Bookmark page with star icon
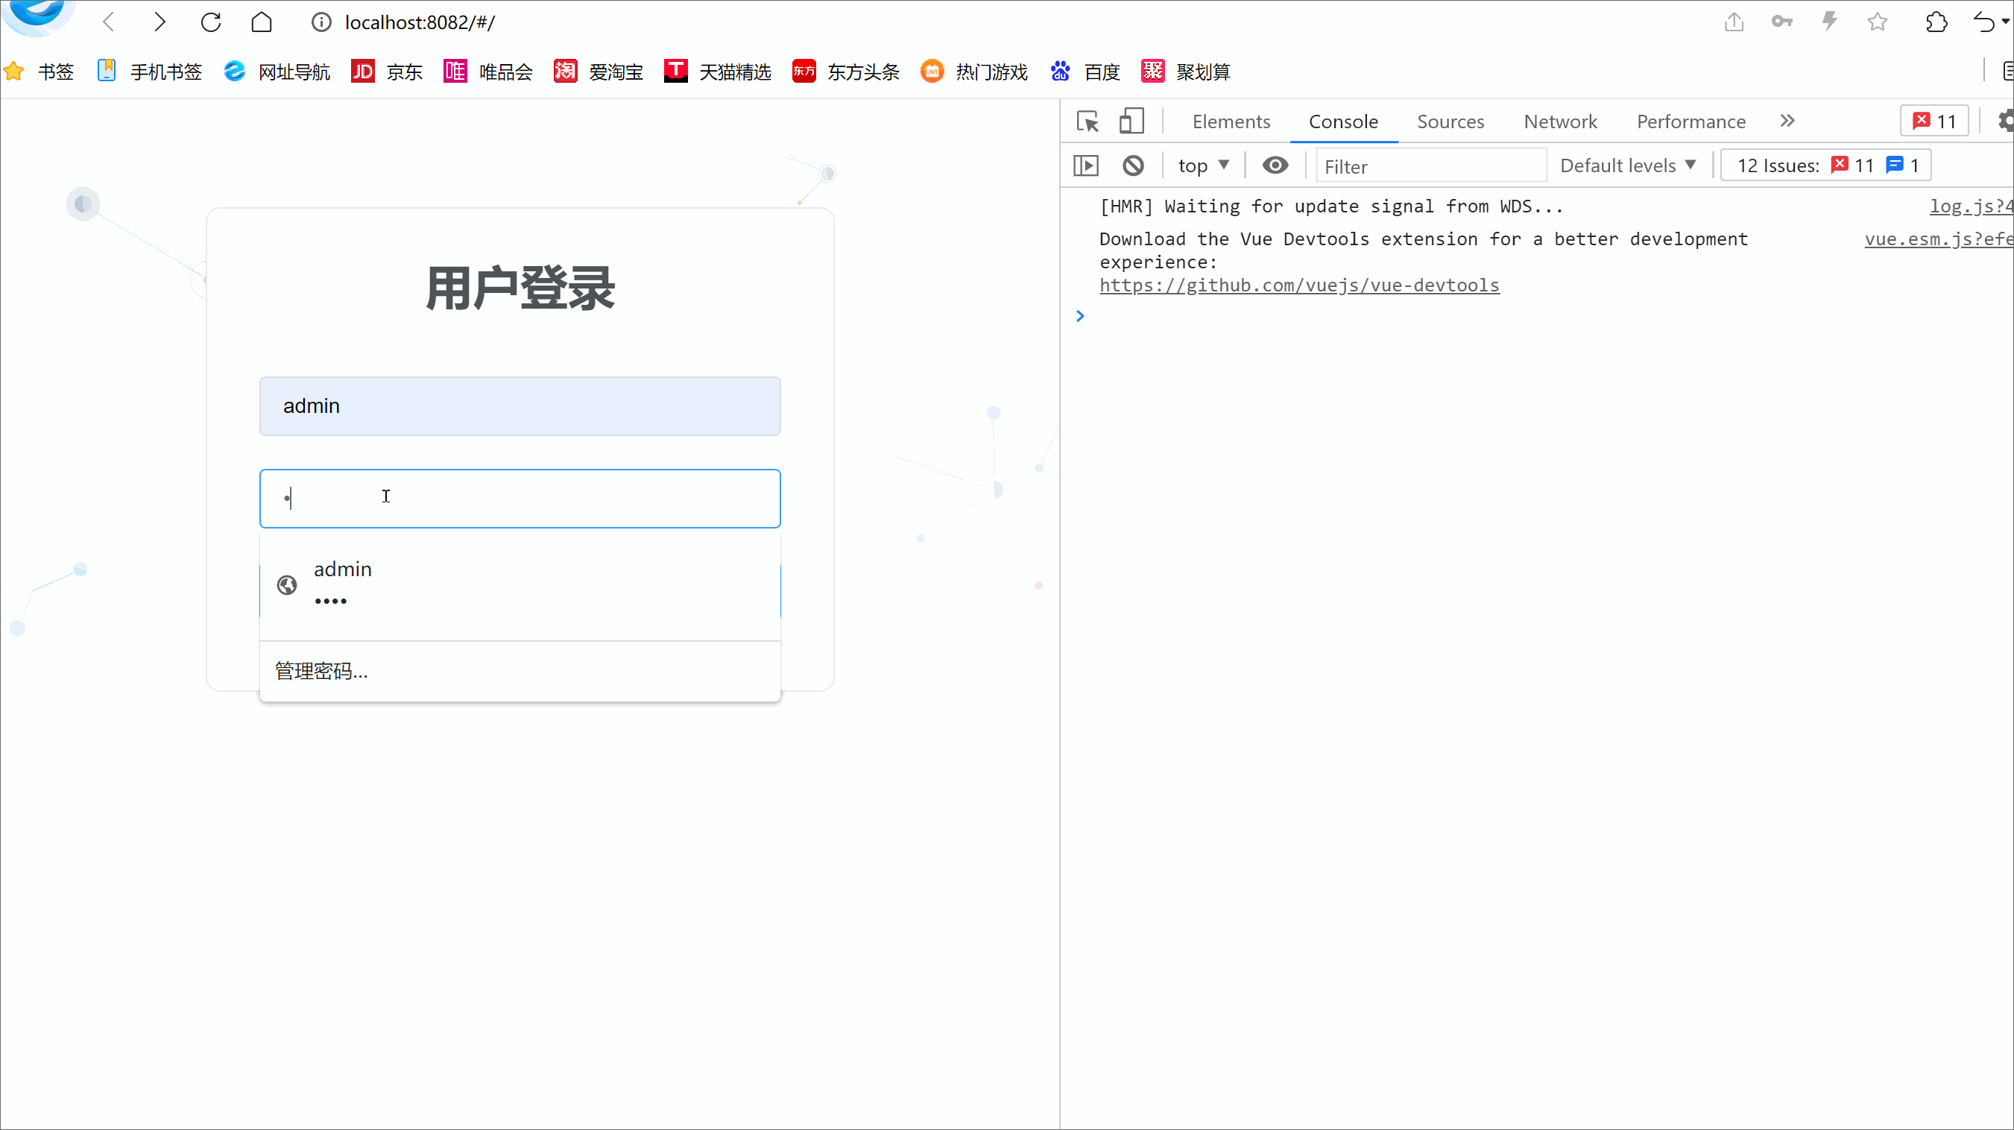The width and height of the screenshot is (2014, 1130). point(1877,22)
